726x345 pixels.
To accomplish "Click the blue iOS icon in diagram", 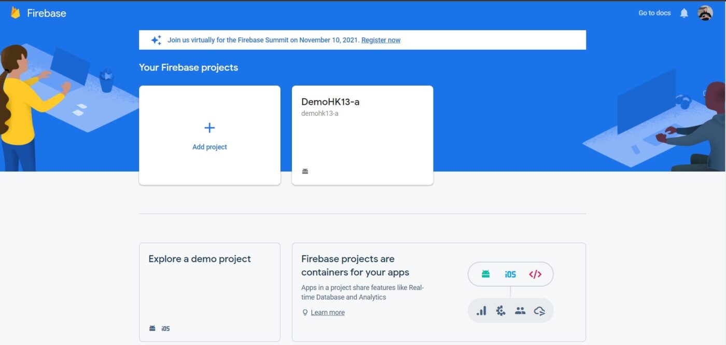I will (510, 274).
